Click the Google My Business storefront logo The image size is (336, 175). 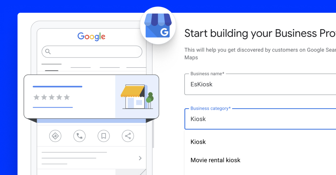(158, 26)
